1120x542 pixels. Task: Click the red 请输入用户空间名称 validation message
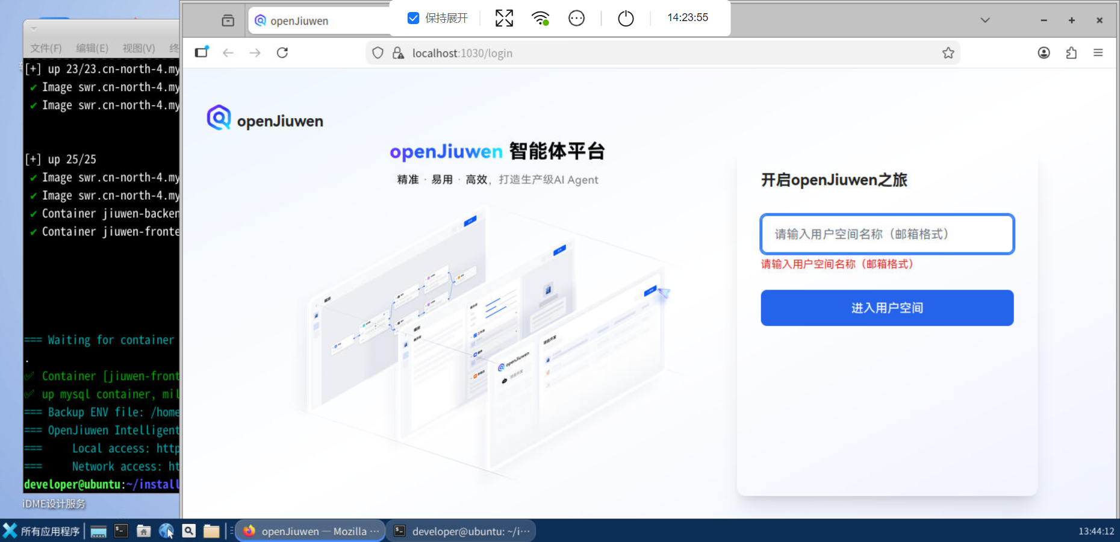click(838, 264)
